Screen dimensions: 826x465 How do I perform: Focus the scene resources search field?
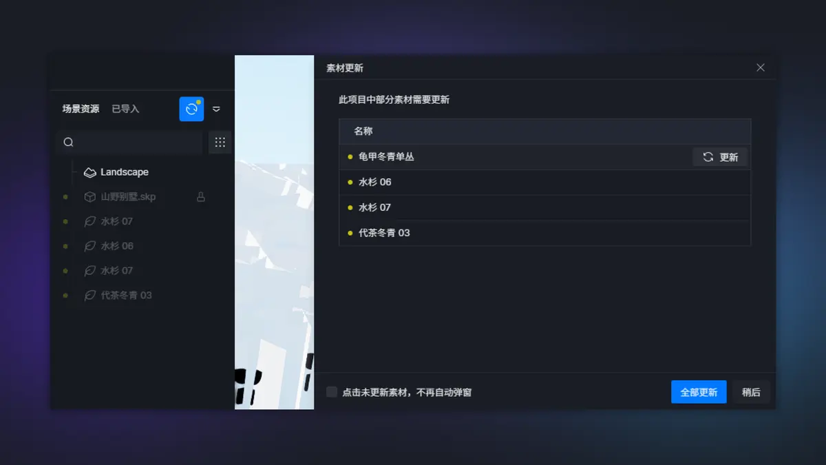coord(129,143)
